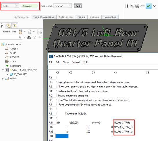The width and height of the screenshot is (158, 141).
Task: Click the No preview circle-slash icon
Action: (132, 6)
